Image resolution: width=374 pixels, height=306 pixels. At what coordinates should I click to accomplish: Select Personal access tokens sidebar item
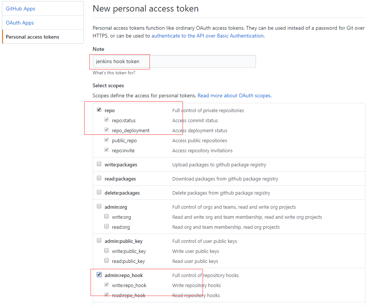point(32,37)
